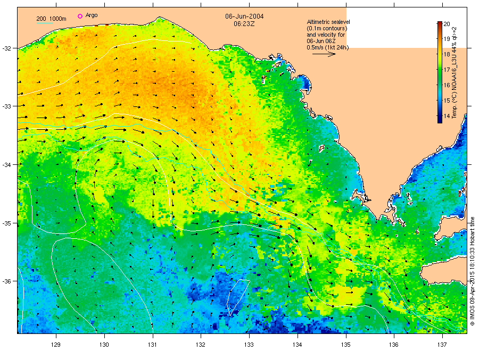Click the IMOS copyright timestamp text
Screen dimensions: 479x351
[472, 271]
